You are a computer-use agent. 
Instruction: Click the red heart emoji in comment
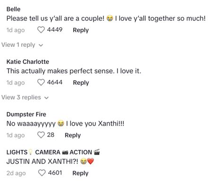90,161
